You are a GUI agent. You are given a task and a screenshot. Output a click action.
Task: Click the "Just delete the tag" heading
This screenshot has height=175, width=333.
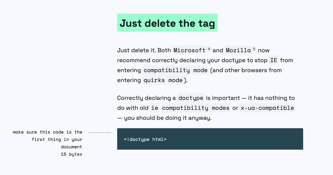[x=167, y=23]
